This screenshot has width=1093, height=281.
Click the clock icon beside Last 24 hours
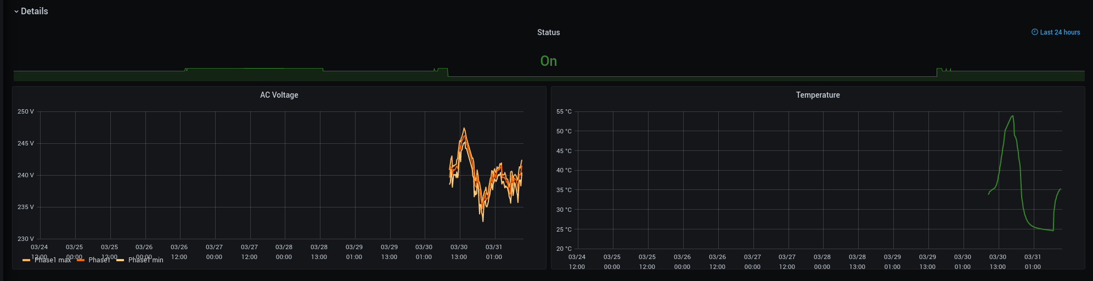(1034, 32)
